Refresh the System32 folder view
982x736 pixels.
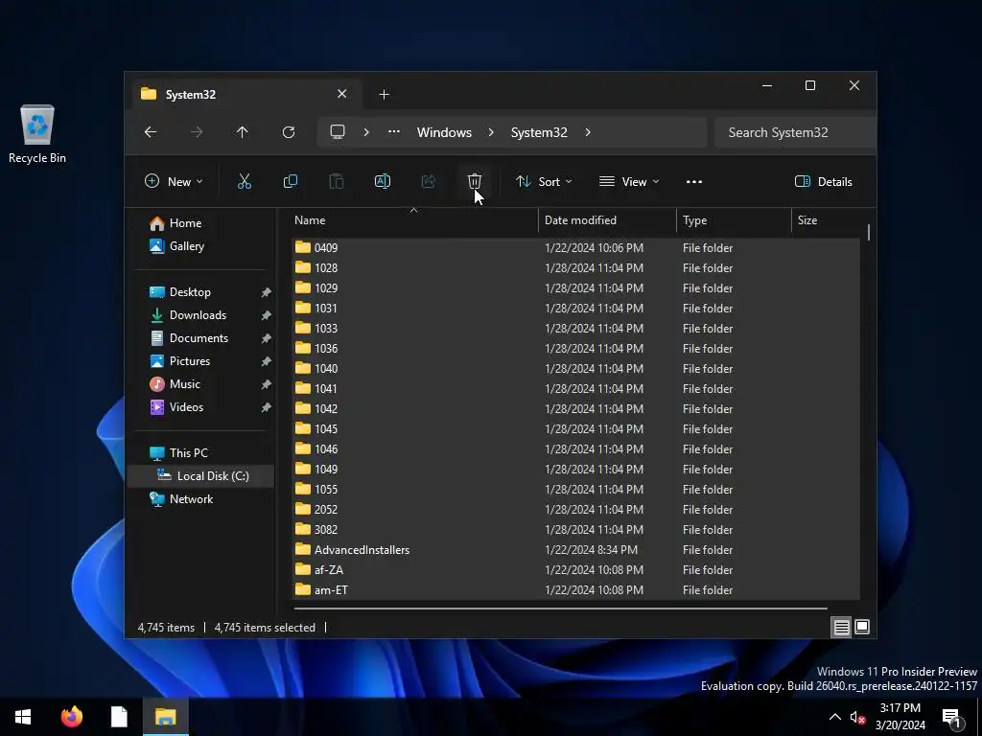click(288, 132)
